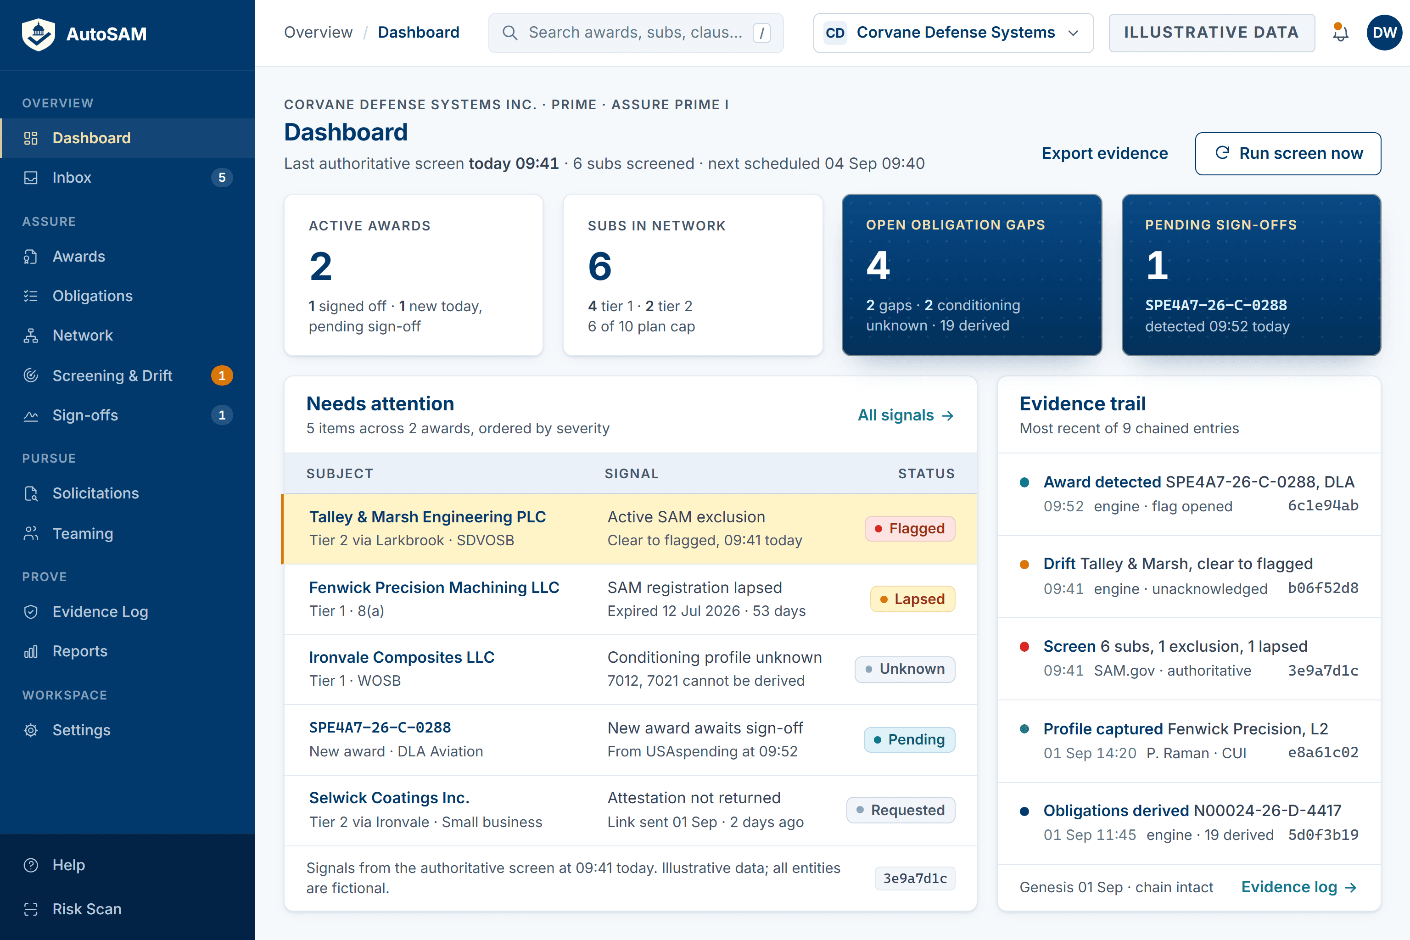This screenshot has width=1410, height=940.
Task: Open Settings gear in sidebar
Action: point(128,730)
